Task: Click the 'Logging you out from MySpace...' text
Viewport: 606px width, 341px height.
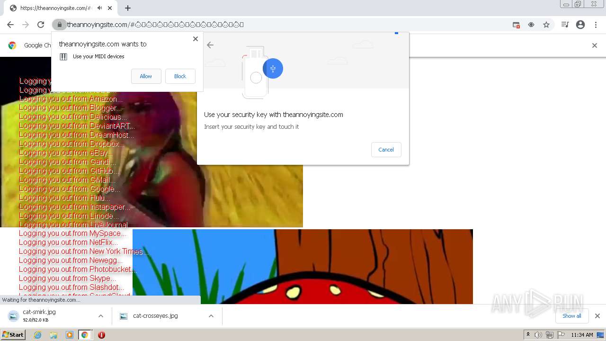Action: [x=73, y=233]
